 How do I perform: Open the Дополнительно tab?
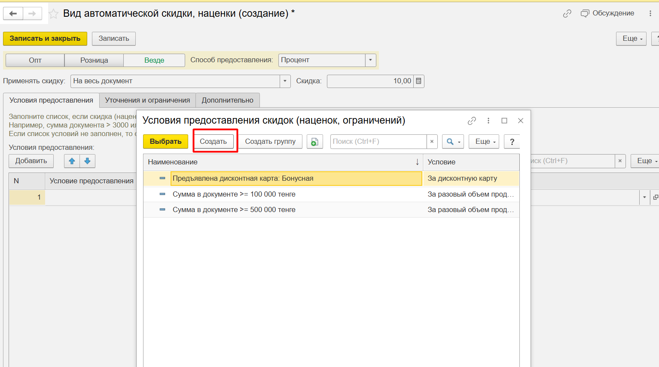[x=227, y=100]
